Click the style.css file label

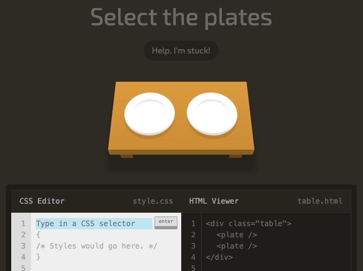pos(153,201)
